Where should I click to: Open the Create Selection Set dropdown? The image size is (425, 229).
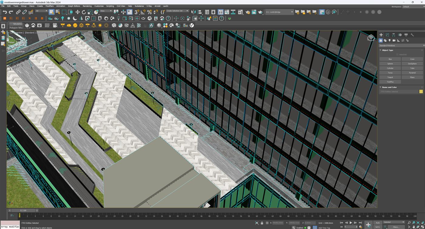(x=178, y=11)
